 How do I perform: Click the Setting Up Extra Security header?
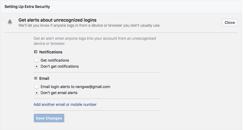pos(27,7)
